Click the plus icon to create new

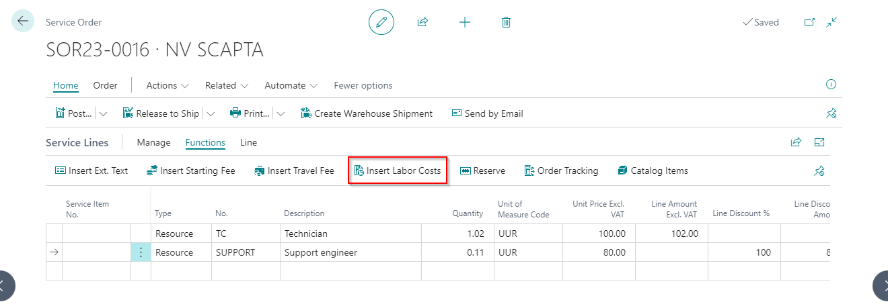pos(465,22)
